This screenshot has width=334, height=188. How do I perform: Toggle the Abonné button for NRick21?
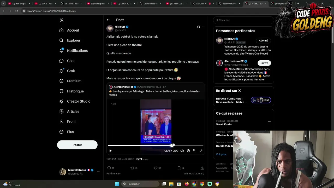coord(263,40)
